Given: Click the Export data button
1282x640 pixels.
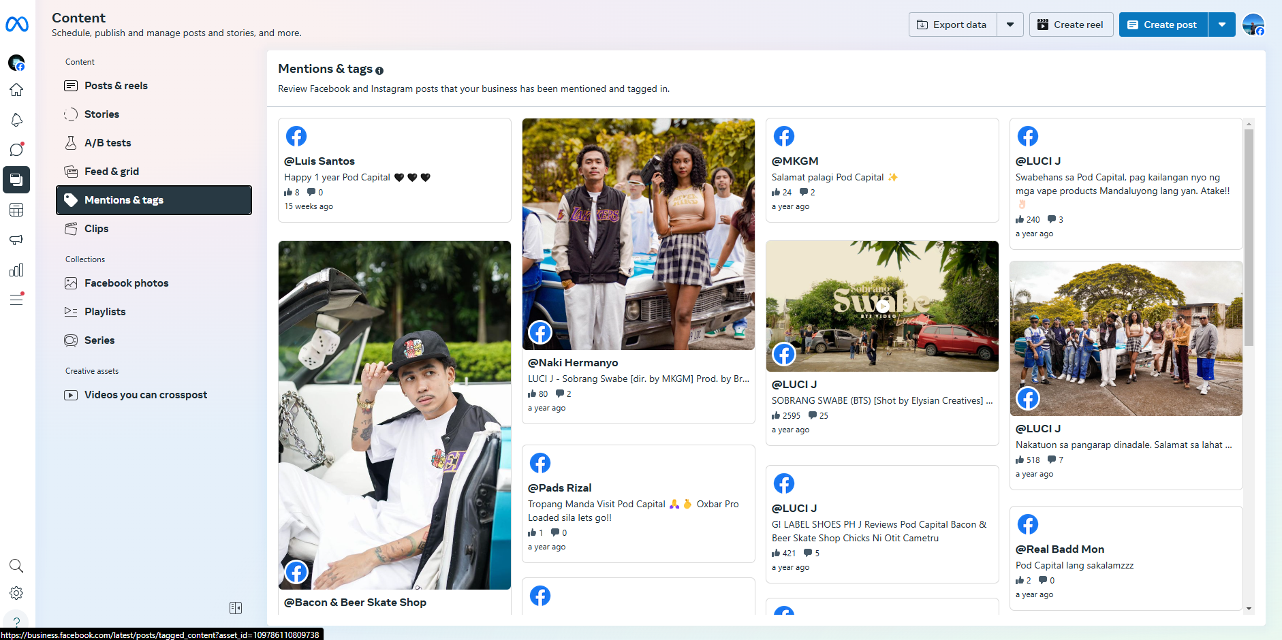Looking at the screenshot, I should point(953,25).
